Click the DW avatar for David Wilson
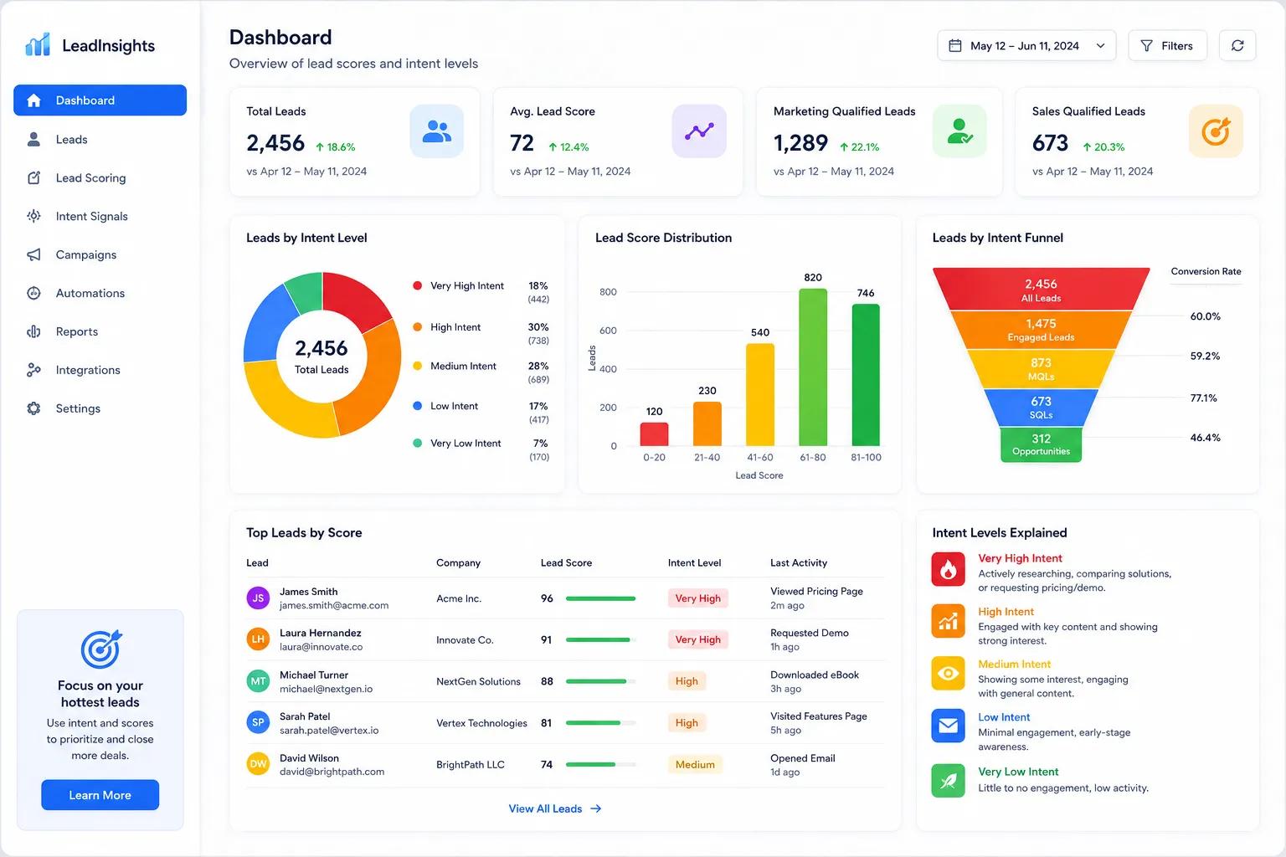 point(258,764)
